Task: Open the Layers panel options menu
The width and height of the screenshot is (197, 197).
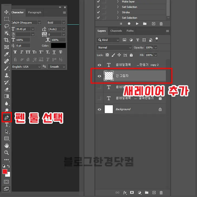Action: [x=167, y=31]
